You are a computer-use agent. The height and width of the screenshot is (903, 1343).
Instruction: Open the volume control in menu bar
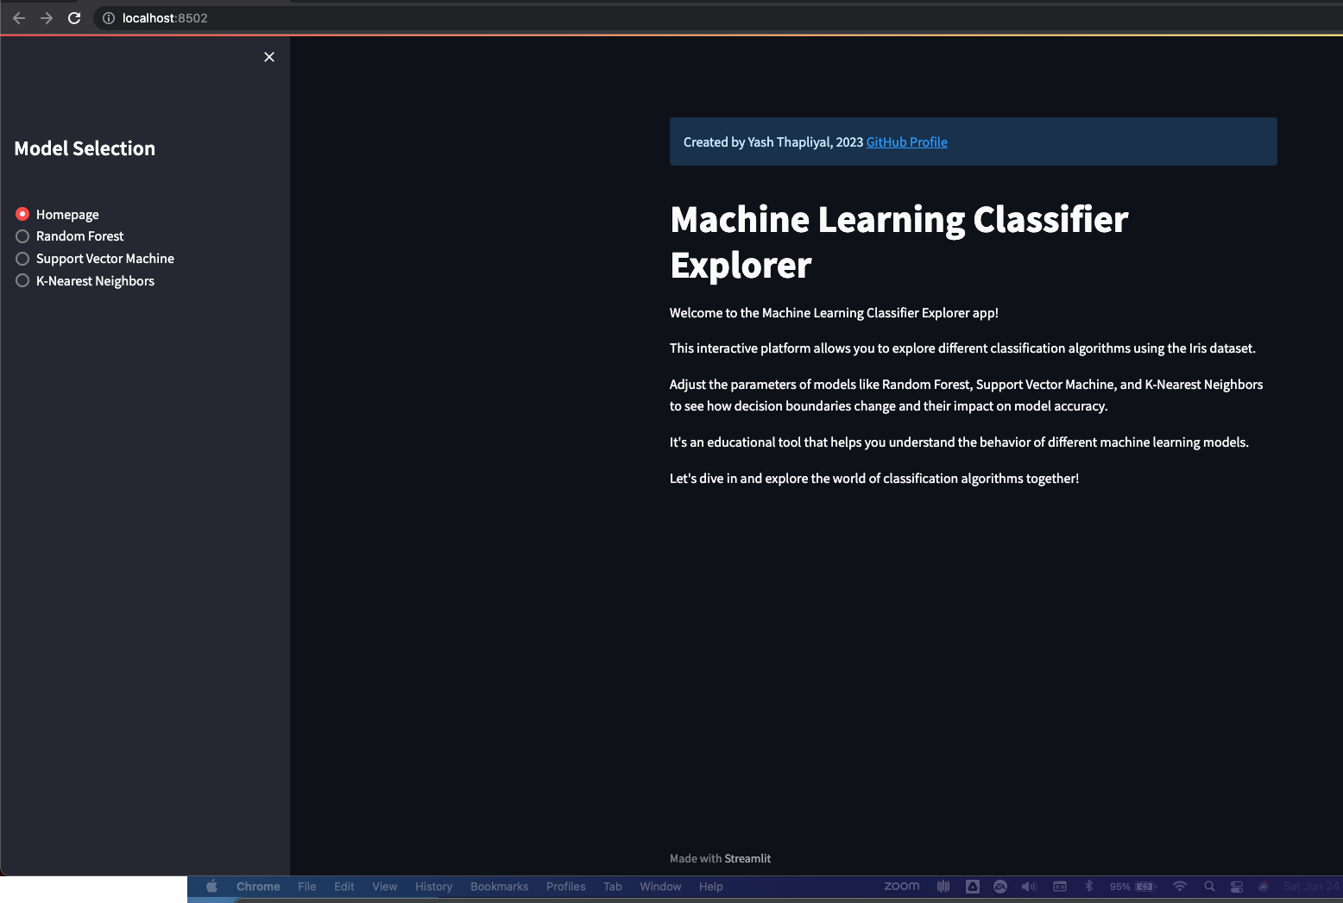(x=1029, y=887)
